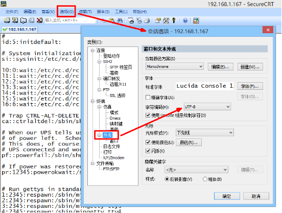This screenshot has width=282, height=213.
Task: Click the 颜色(R)... button
Action: coord(189,143)
